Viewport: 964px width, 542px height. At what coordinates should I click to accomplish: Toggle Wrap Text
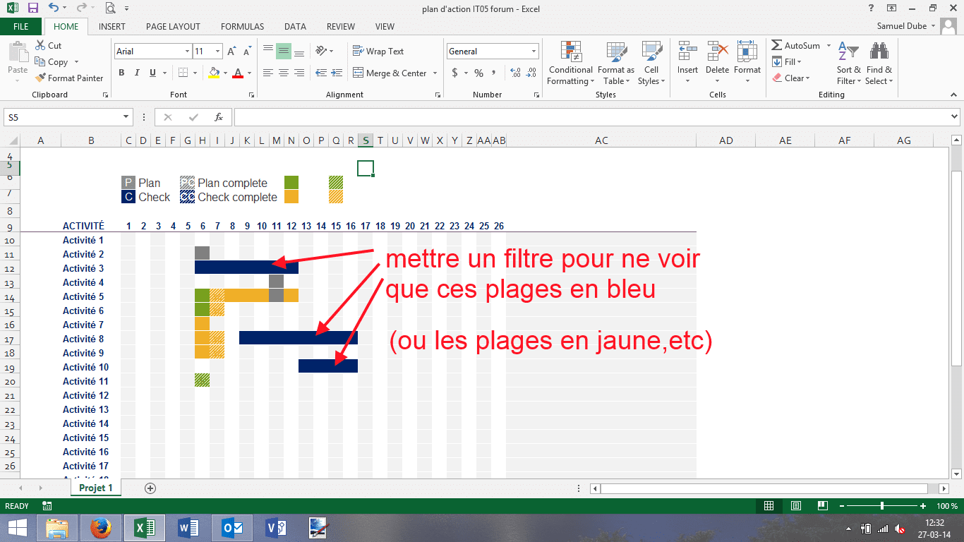378,52
